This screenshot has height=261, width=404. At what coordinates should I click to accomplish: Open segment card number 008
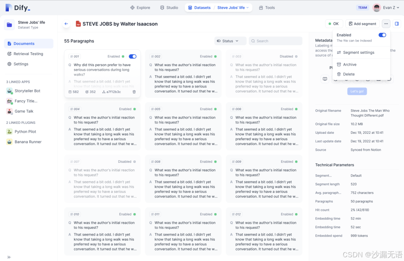pyautogui.click(x=183, y=179)
